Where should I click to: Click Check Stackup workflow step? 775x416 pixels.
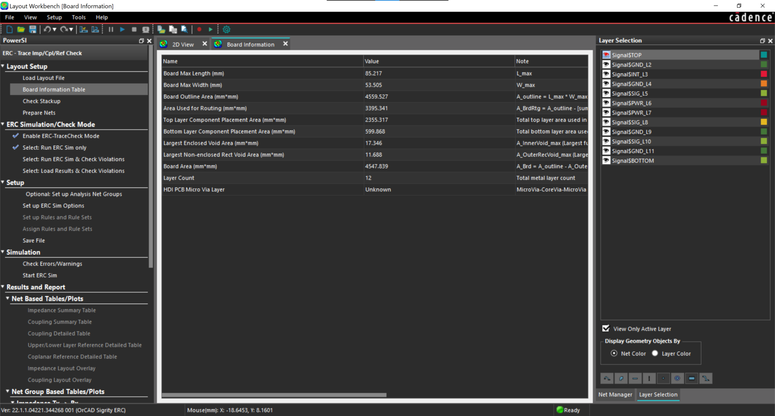click(x=41, y=101)
